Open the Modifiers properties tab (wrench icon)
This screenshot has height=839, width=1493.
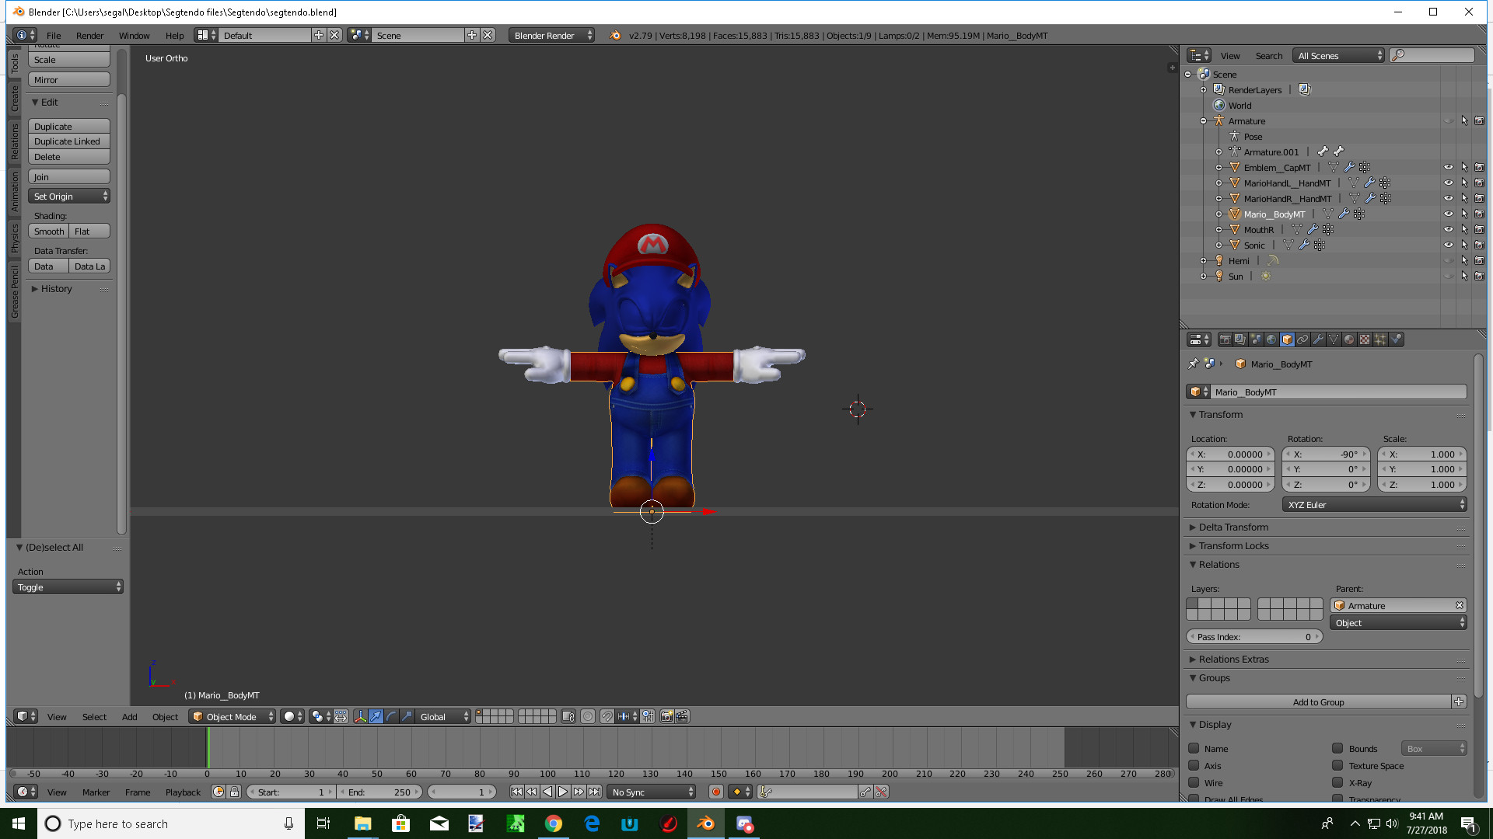pos(1318,339)
